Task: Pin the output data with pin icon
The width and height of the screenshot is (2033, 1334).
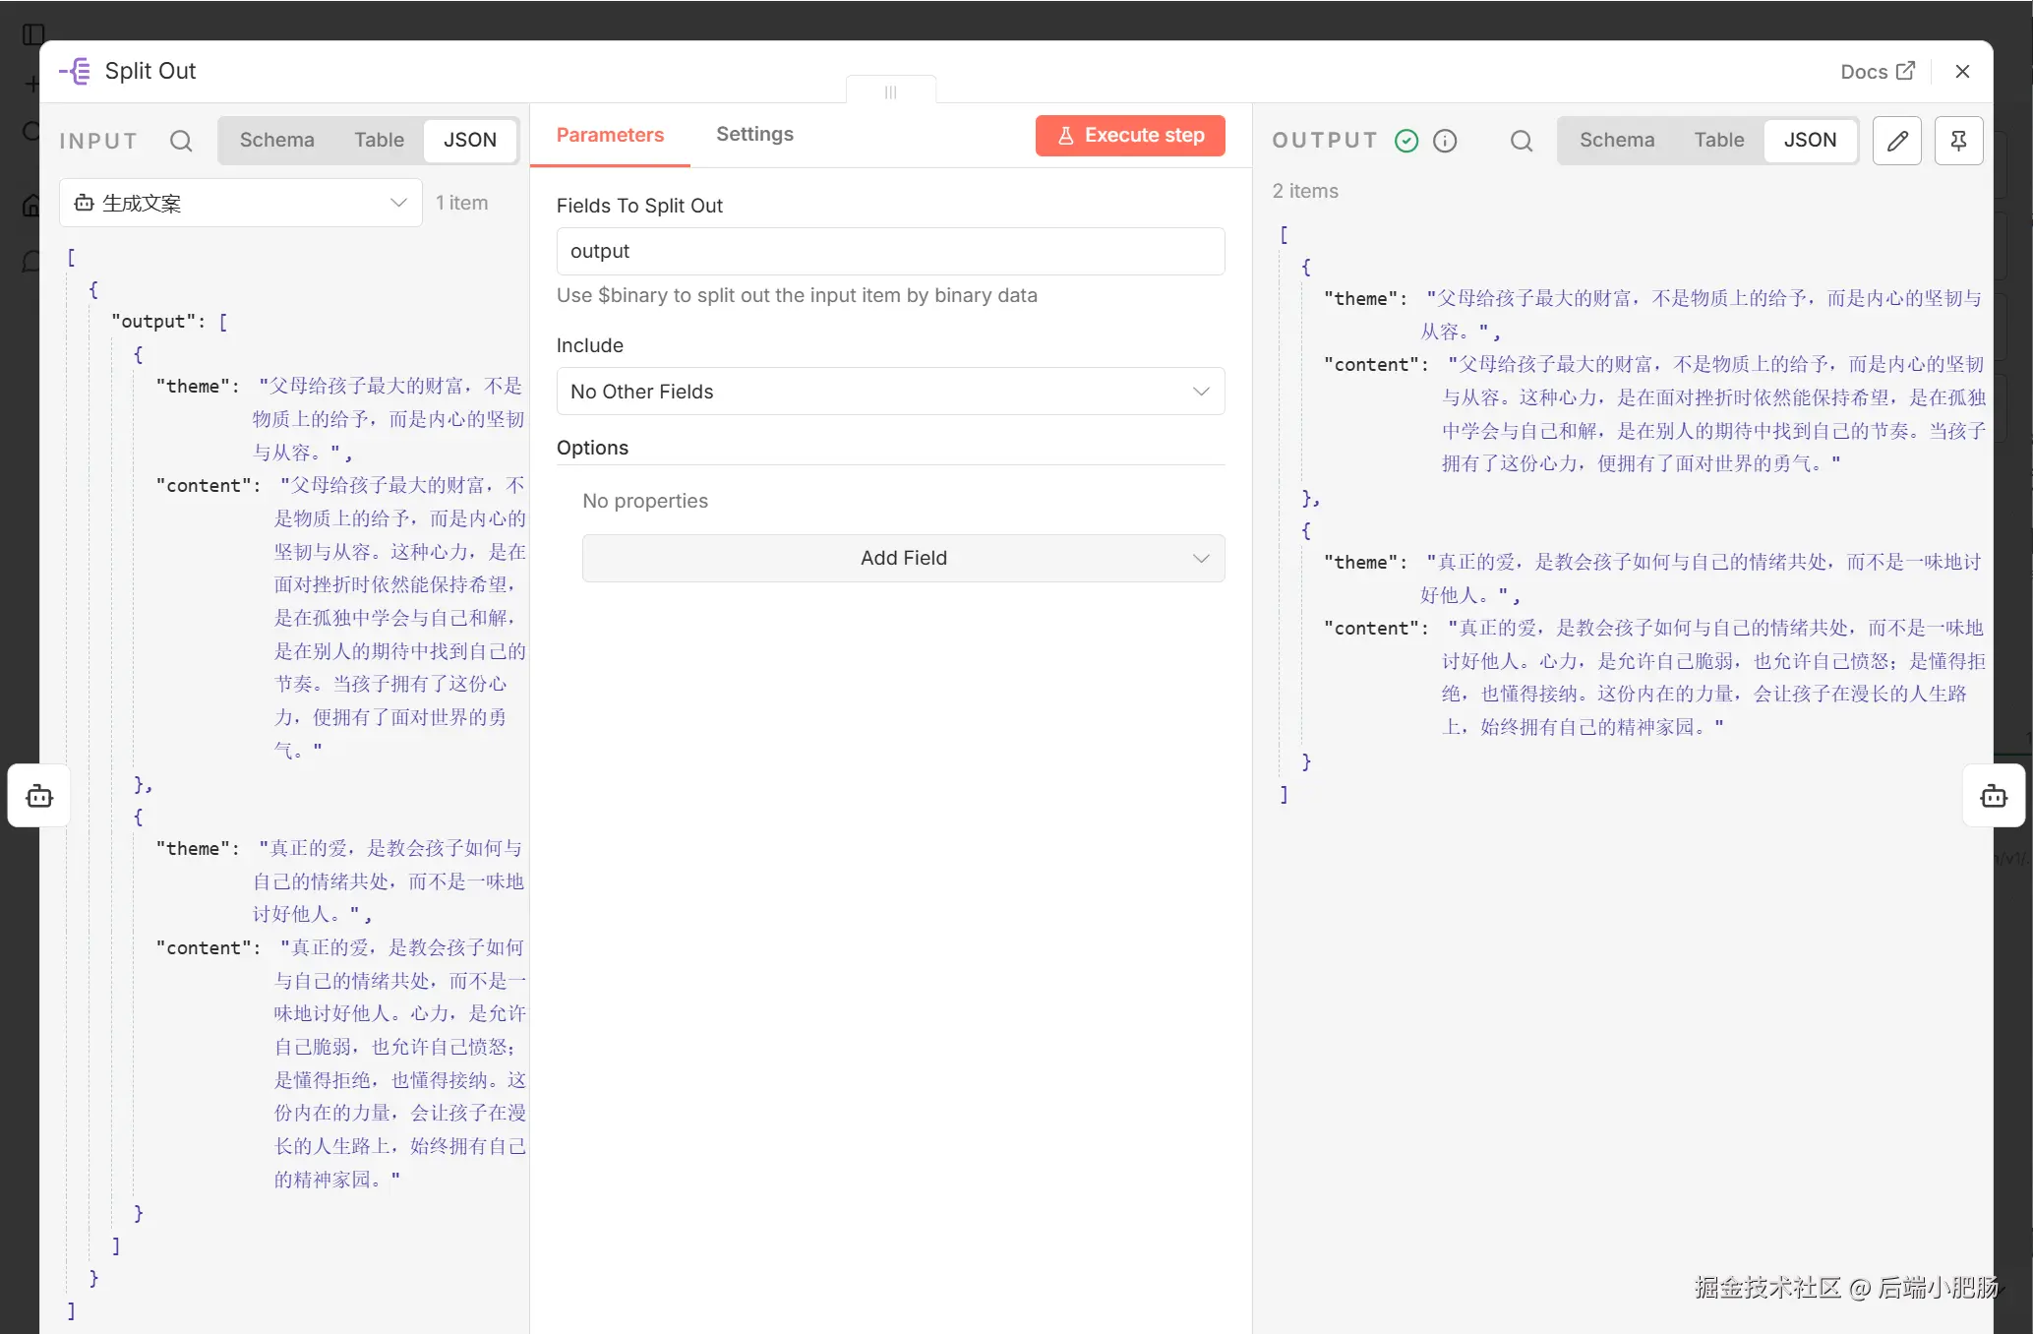Action: pyautogui.click(x=1958, y=141)
